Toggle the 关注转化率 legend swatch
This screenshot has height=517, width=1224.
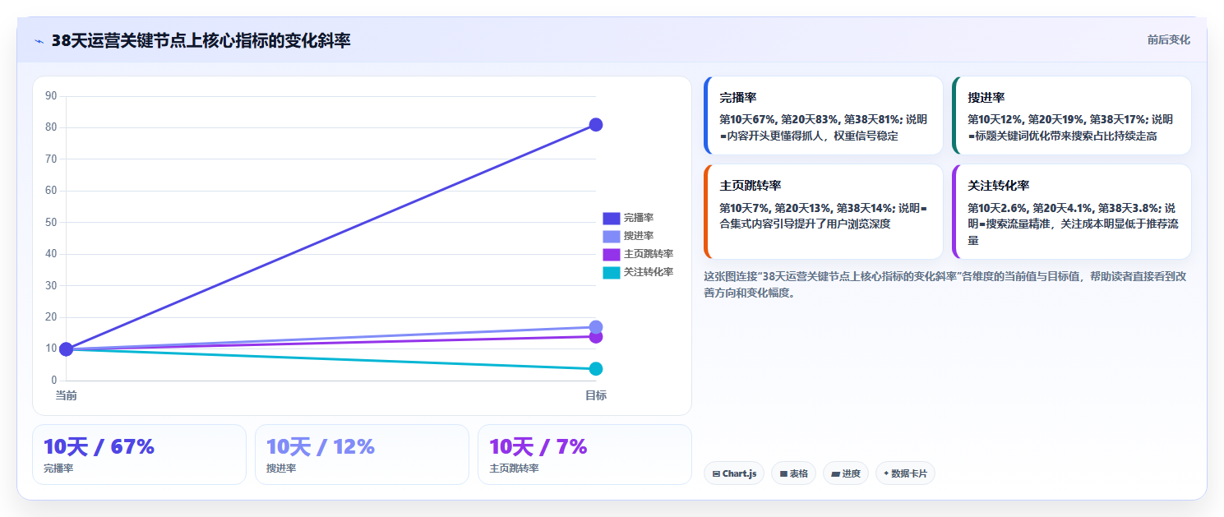pyautogui.click(x=611, y=272)
